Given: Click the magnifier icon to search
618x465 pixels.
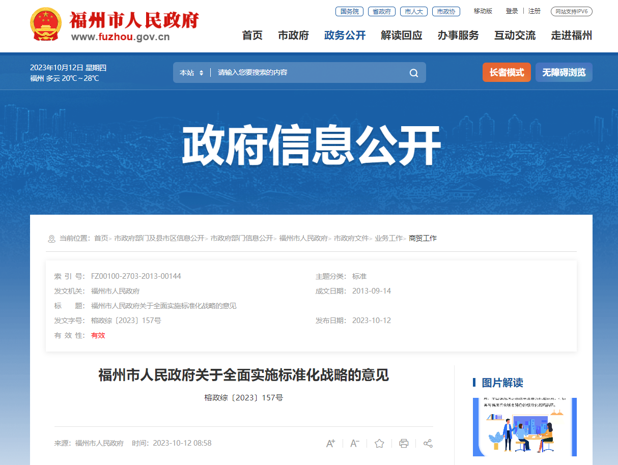Looking at the screenshot, I should point(413,72).
